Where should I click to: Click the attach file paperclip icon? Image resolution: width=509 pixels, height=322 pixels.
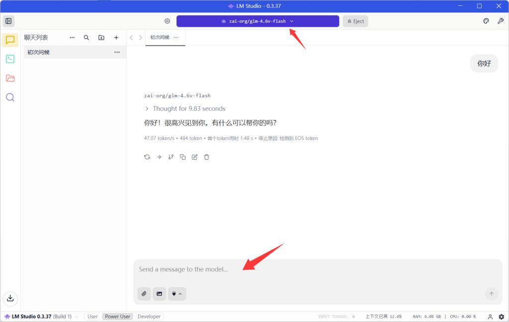[x=144, y=294]
